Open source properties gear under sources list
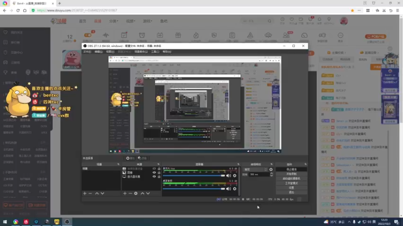Screen dimensions: 403x226 pyautogui.click(x=136, y=193)
